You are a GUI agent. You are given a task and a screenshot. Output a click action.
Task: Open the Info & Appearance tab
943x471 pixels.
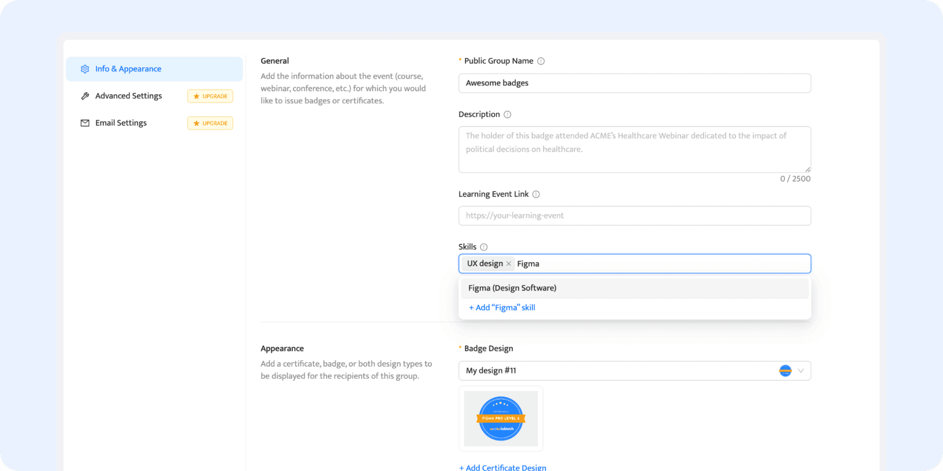pos(128,69)
